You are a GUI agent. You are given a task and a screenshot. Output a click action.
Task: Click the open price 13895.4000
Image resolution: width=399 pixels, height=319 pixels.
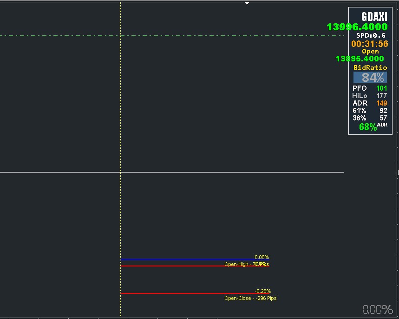(360, 59)
